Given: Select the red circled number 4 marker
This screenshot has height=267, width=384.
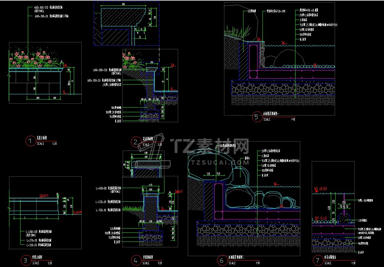Looking at the screenshot, I should click(x=136, y=260).
